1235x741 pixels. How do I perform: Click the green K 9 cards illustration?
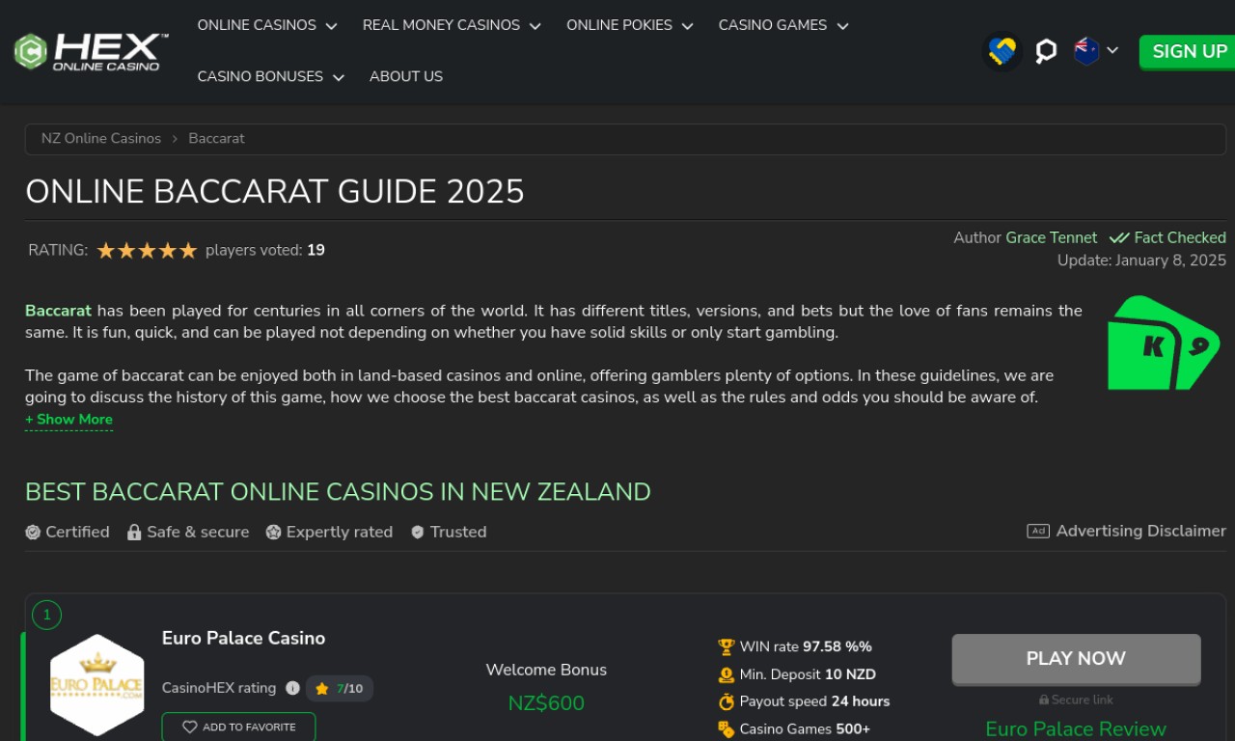point(1165,343)
